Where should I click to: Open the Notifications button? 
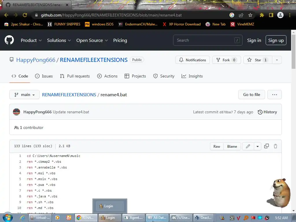coord(192,60)
